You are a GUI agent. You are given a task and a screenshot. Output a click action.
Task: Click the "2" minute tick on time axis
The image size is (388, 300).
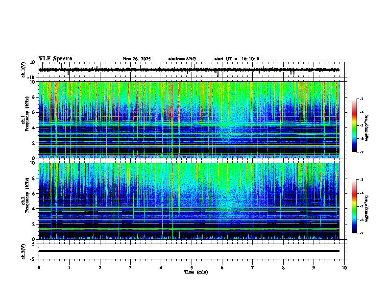[100, 268]
